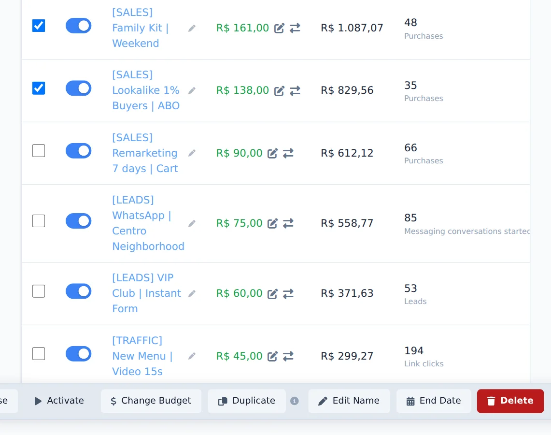Click swap arrows icon beside R$ 138,00

(x=295, y=91)
